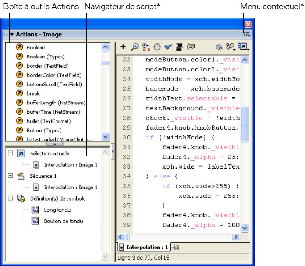Select bullet (TextFormat) entry
Image resolution: width=305 pixels, height=266 pixels.
click(49, 121)
